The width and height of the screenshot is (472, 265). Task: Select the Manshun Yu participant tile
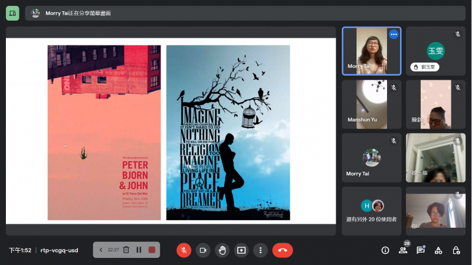371,104
